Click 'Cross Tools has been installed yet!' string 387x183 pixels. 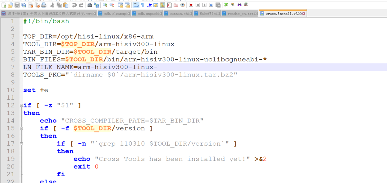click(172, 159)
